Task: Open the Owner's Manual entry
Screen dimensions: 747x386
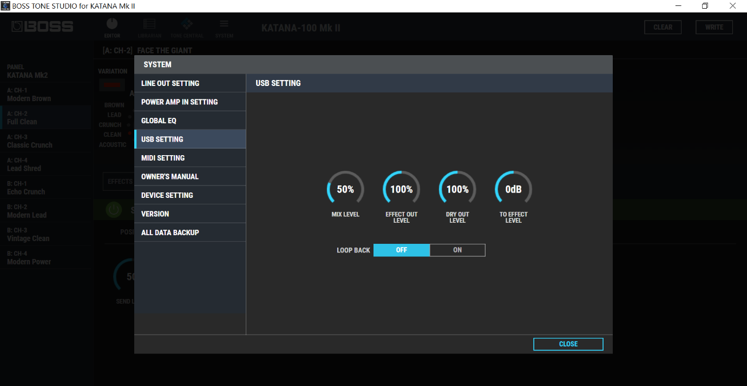Action: [190, 176]
